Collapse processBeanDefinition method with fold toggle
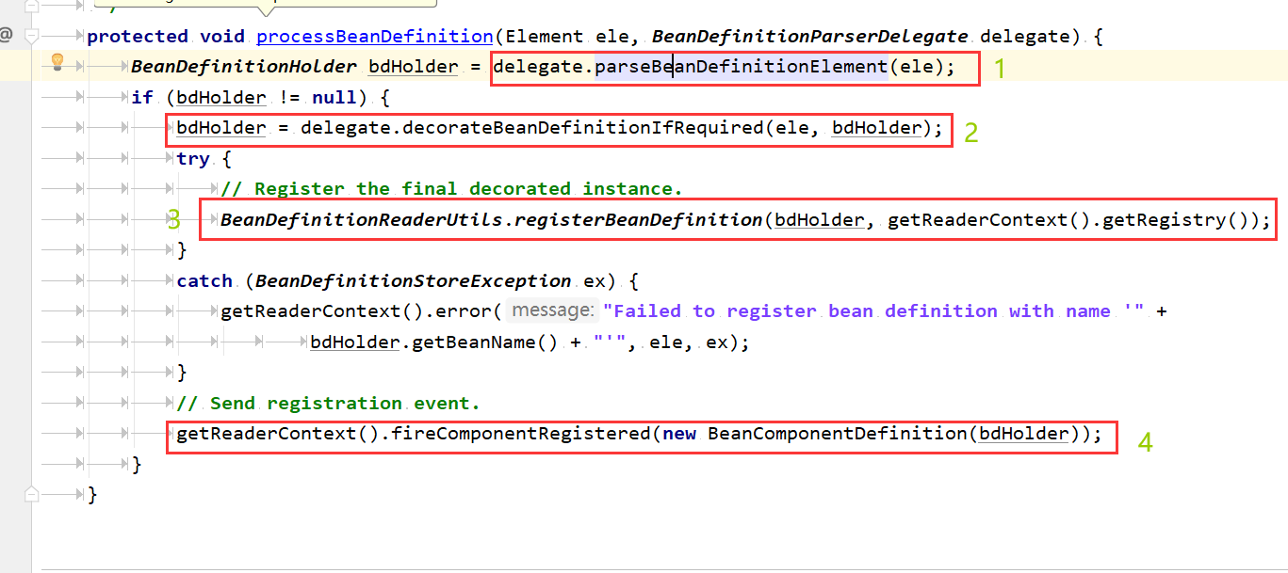Screen dimensions: 1288x573 pos(32,37)
